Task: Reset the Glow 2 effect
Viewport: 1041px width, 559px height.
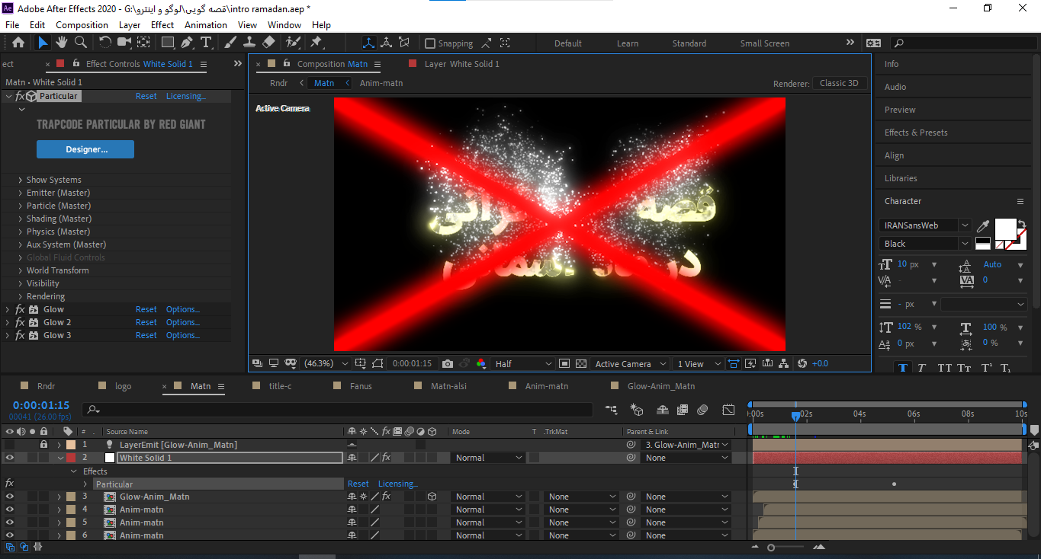Action: (x=146, y=322)
